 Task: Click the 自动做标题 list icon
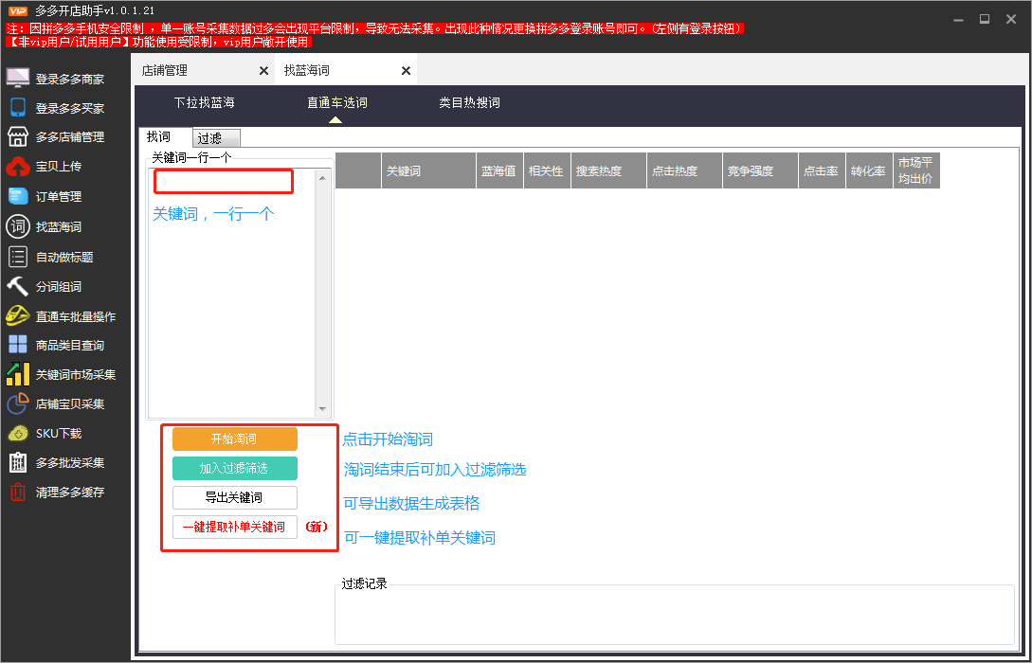(x=18, y=257)
